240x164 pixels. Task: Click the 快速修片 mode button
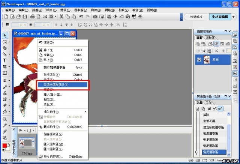pos(196,17)
